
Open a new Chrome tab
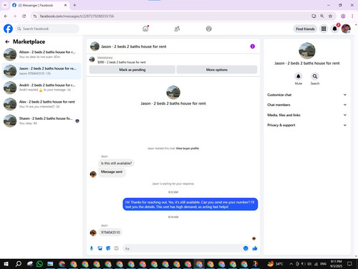pyautogui.click(x=74, y=5)
